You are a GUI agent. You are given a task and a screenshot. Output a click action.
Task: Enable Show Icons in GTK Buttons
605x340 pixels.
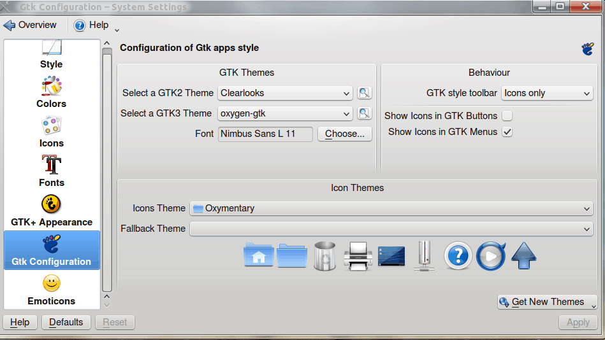507,116
